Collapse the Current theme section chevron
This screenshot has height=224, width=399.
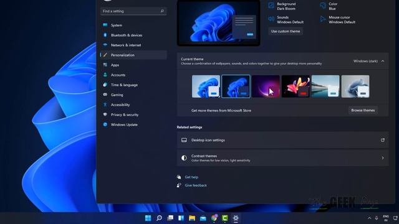(x=383, y=61)
